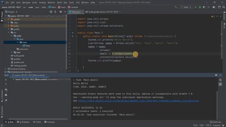Open the File menu

coord(7,2)
